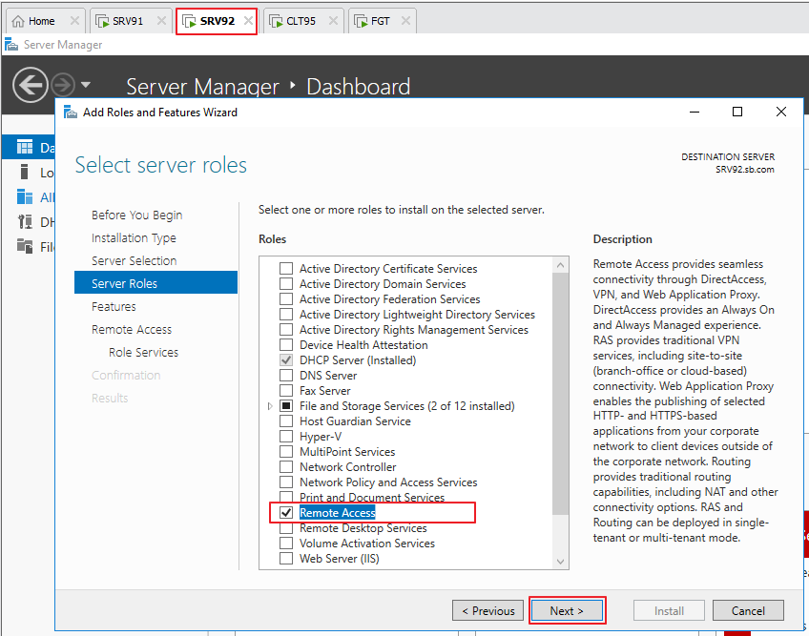809x636 pixels.
Task: Check Network Controller role checkbox
Action: click(x=286, y=467)
